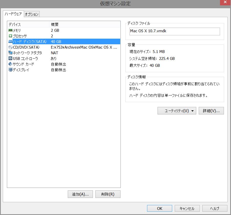Select the サウンド カード row label
231x215 pixels.
click(24, 64)
